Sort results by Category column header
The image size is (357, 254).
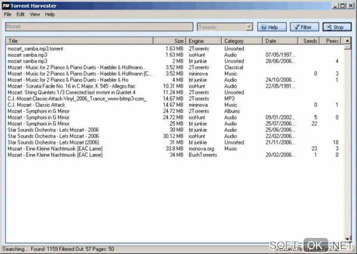coord(242,41)
